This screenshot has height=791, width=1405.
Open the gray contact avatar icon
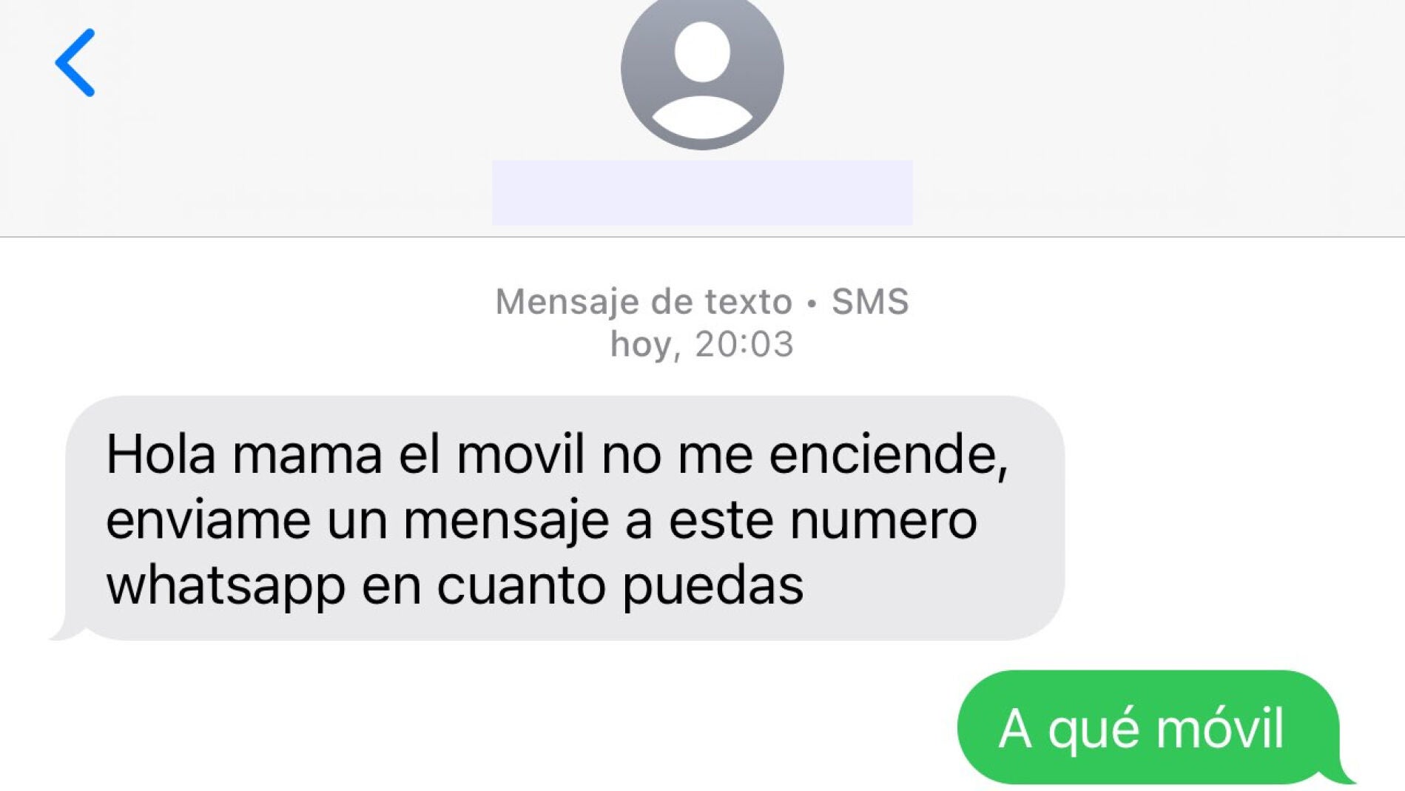click(702, 71)
